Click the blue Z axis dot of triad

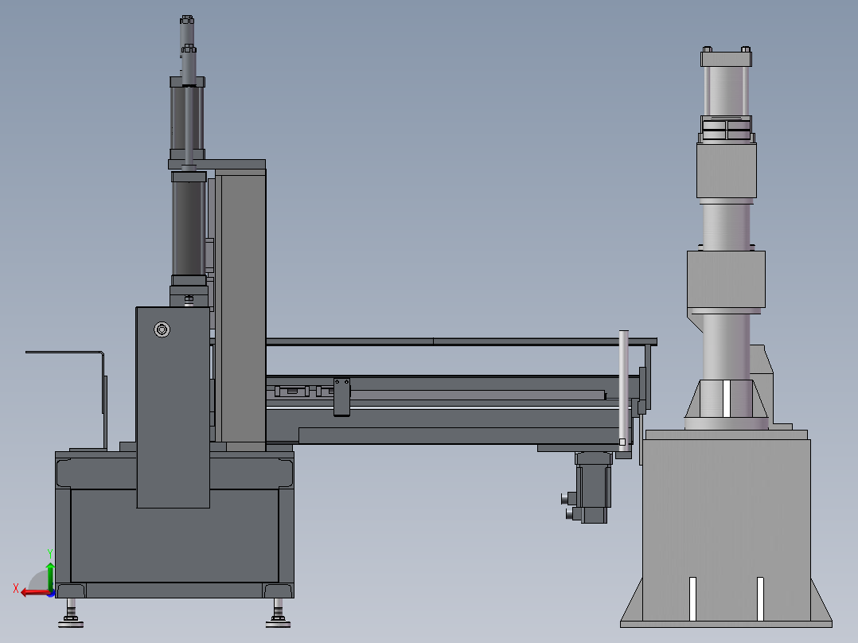[52, 594]
